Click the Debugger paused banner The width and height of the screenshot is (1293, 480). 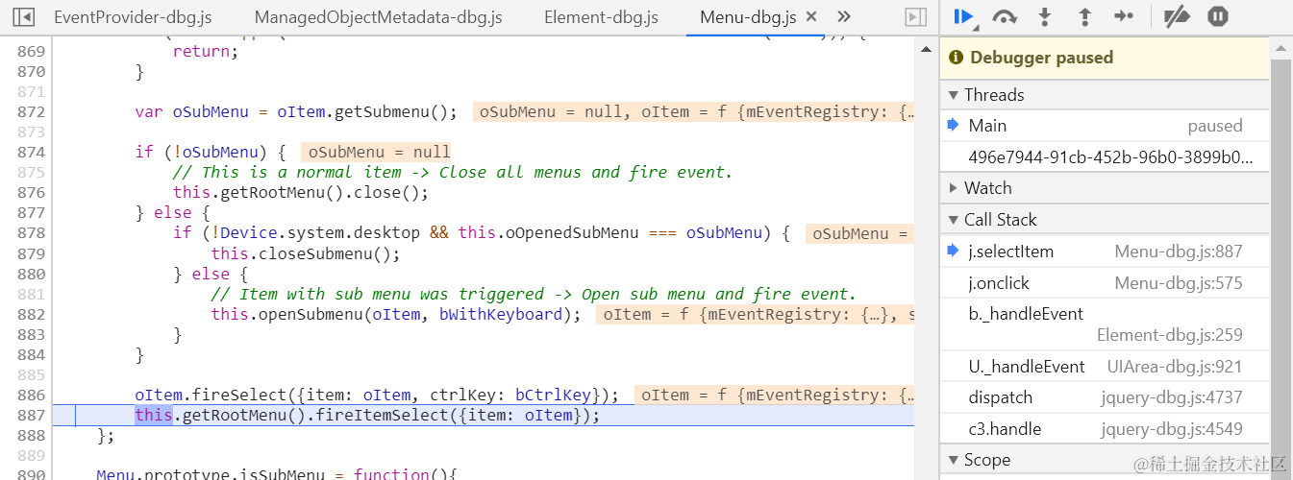(1104, 58)
